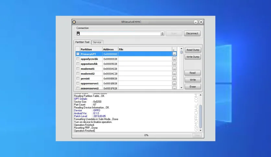Click the 'Patch Level' log line
Image resolution: width=271 pixels, height=157 pixels.
90,116
